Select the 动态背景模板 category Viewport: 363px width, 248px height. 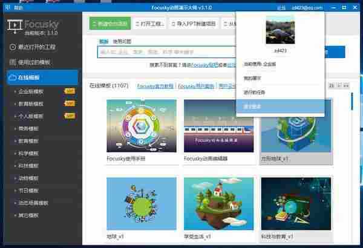33,203
